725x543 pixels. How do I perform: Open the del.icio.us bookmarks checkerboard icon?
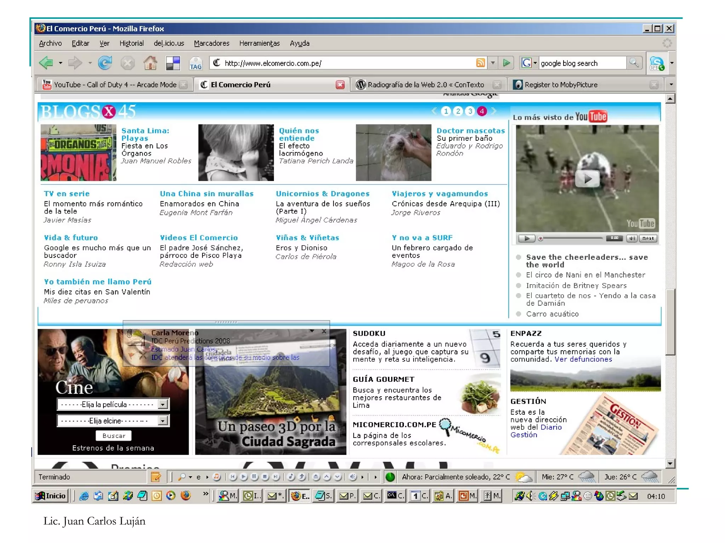173,63
